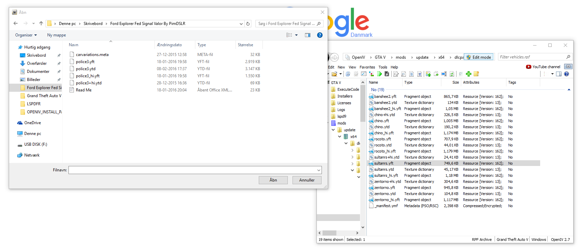Click the Åbn button
Screen dimensions: 582x251
[x=273, y=180]
